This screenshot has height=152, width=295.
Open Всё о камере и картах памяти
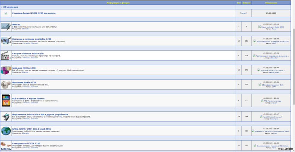click(x=28, y=98)
